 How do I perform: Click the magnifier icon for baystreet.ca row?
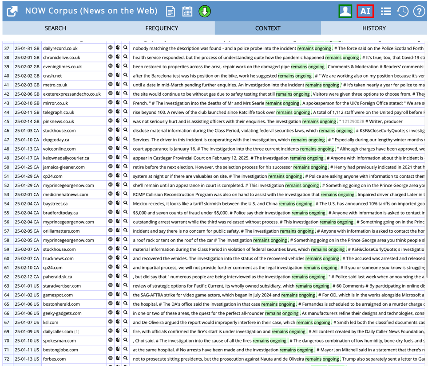tap(125, 203)
